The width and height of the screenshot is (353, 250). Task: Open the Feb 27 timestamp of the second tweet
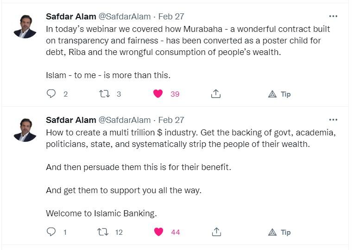click(x=171, y=120)
